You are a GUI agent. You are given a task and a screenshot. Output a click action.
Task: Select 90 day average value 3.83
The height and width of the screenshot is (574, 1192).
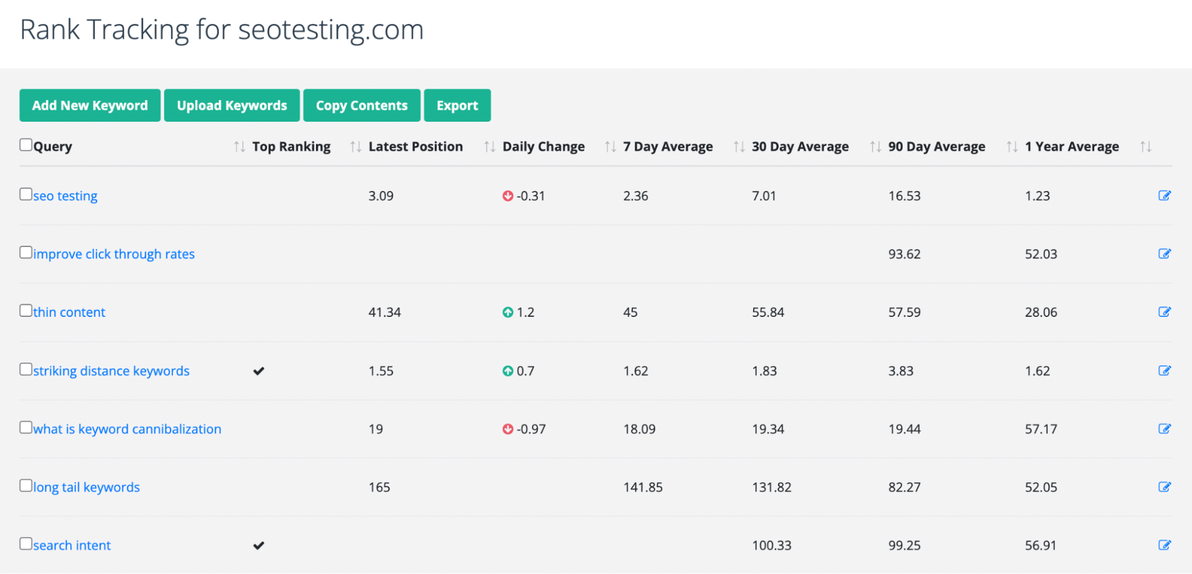tap(901, 371)
